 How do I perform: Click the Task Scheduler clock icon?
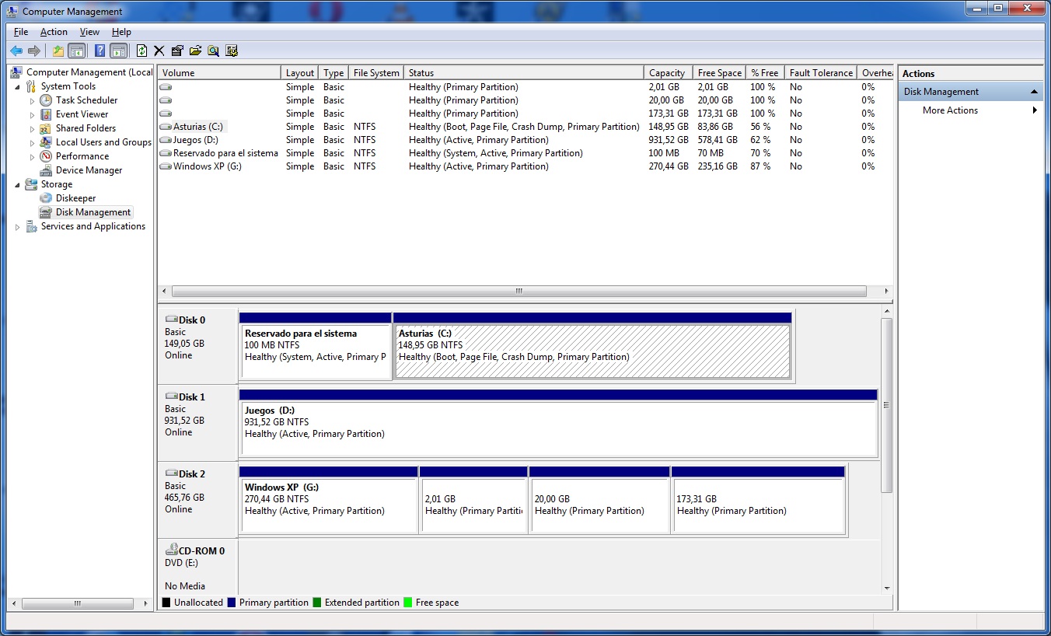[46, 100]
